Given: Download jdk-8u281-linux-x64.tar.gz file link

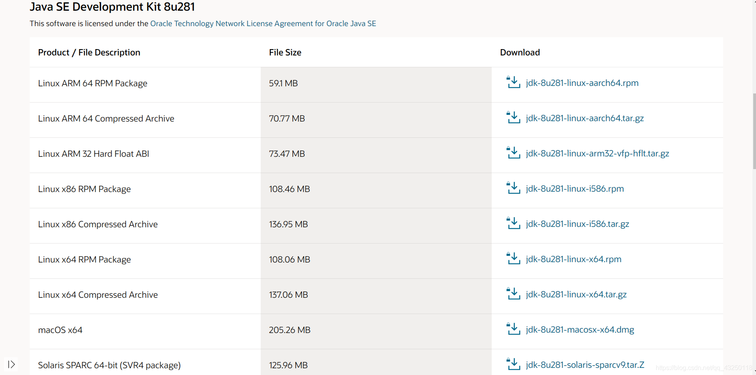Looking at the screenshot, I should click(x=576, y=294).
